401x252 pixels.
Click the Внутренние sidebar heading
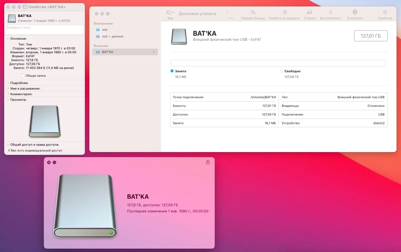pyautogui.click(x=103, y=23)
